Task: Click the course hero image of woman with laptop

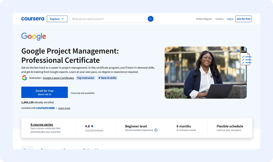Action: tap(205, 73)
